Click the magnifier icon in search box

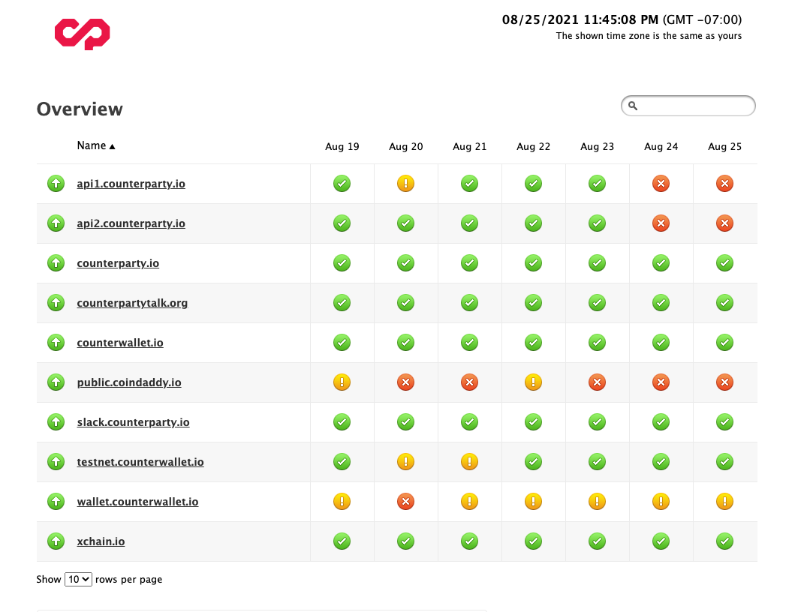coord(633,106)
